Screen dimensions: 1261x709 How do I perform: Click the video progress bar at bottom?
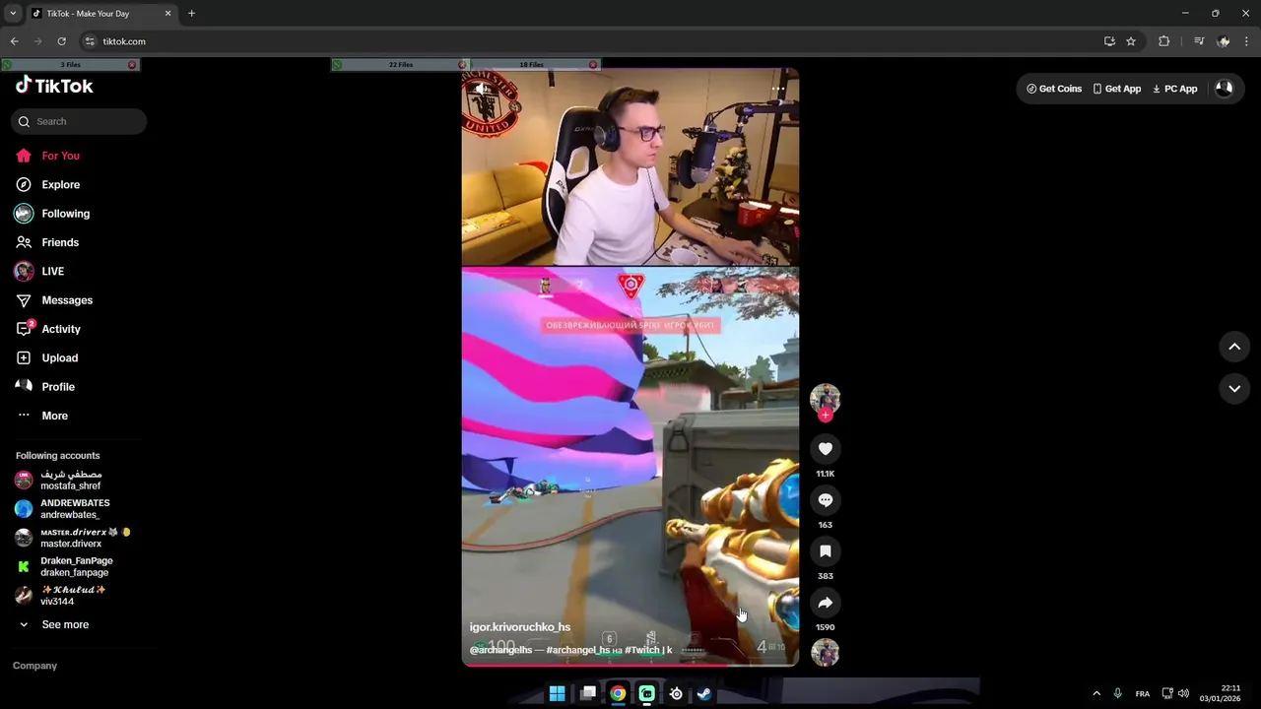pos(630,665)
